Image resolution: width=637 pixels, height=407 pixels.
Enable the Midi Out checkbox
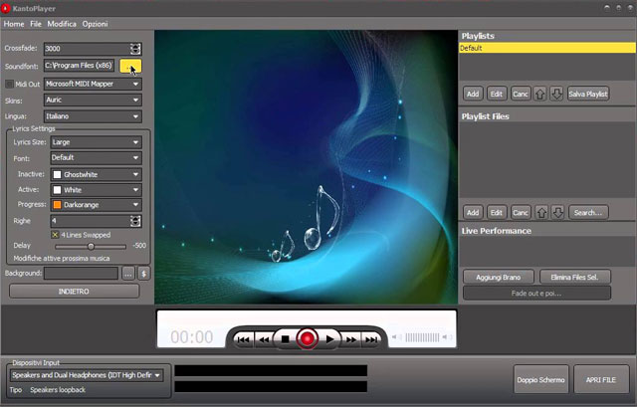coord(10,84)
